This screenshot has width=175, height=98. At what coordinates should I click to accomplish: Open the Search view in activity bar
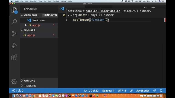[x=14, y=22]
